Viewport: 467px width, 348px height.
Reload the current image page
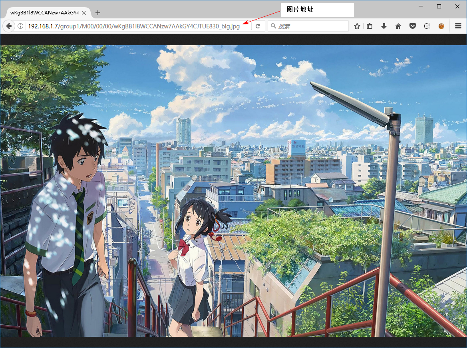point(258,26)
